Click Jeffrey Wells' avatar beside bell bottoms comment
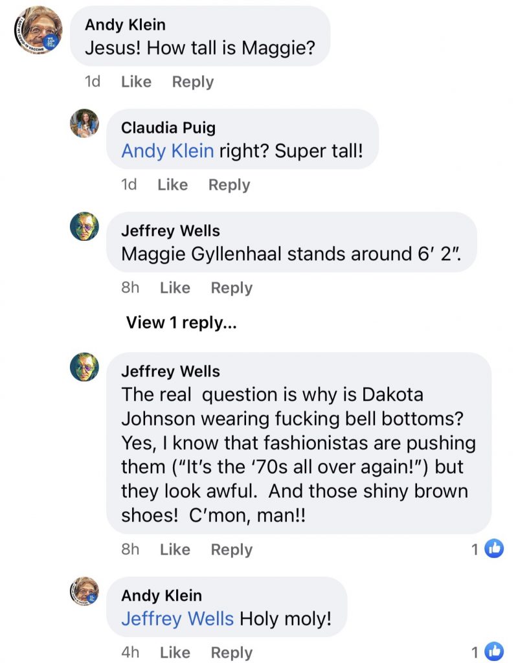The height and width of the screenshot is (663, 518). click(84, 367)
